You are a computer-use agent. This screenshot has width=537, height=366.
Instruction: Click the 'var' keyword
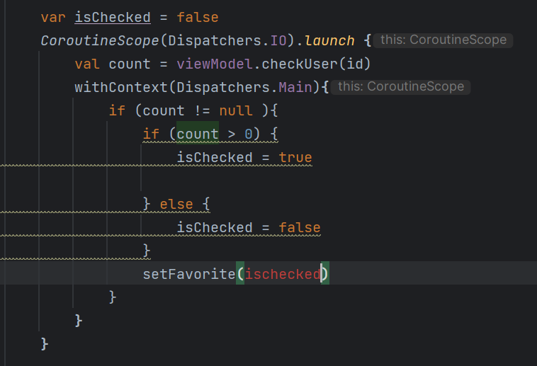point(53,17)
